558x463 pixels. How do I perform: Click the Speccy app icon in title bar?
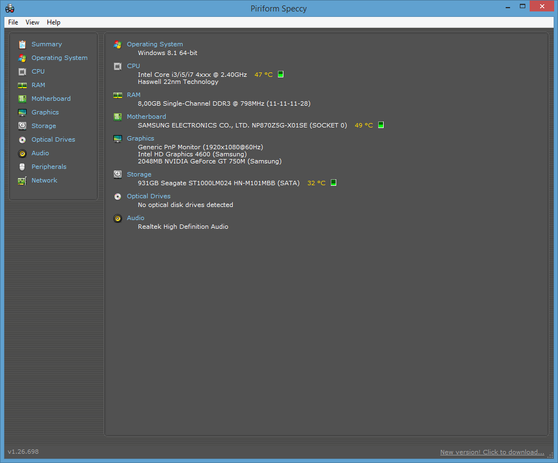(10, 8)
